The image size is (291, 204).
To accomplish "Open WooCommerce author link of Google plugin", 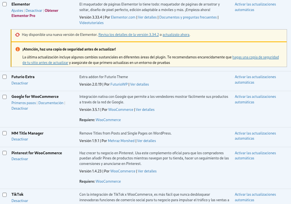I will click(x=121, y=110).
